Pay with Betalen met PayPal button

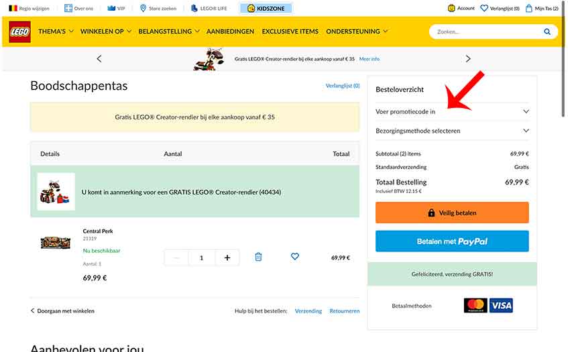click(x=452, y=241)
